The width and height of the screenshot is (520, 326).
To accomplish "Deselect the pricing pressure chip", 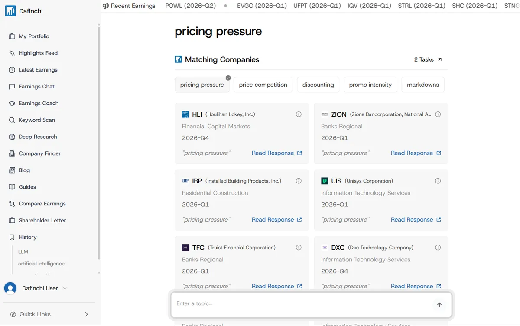I will (x=202, y=85).
